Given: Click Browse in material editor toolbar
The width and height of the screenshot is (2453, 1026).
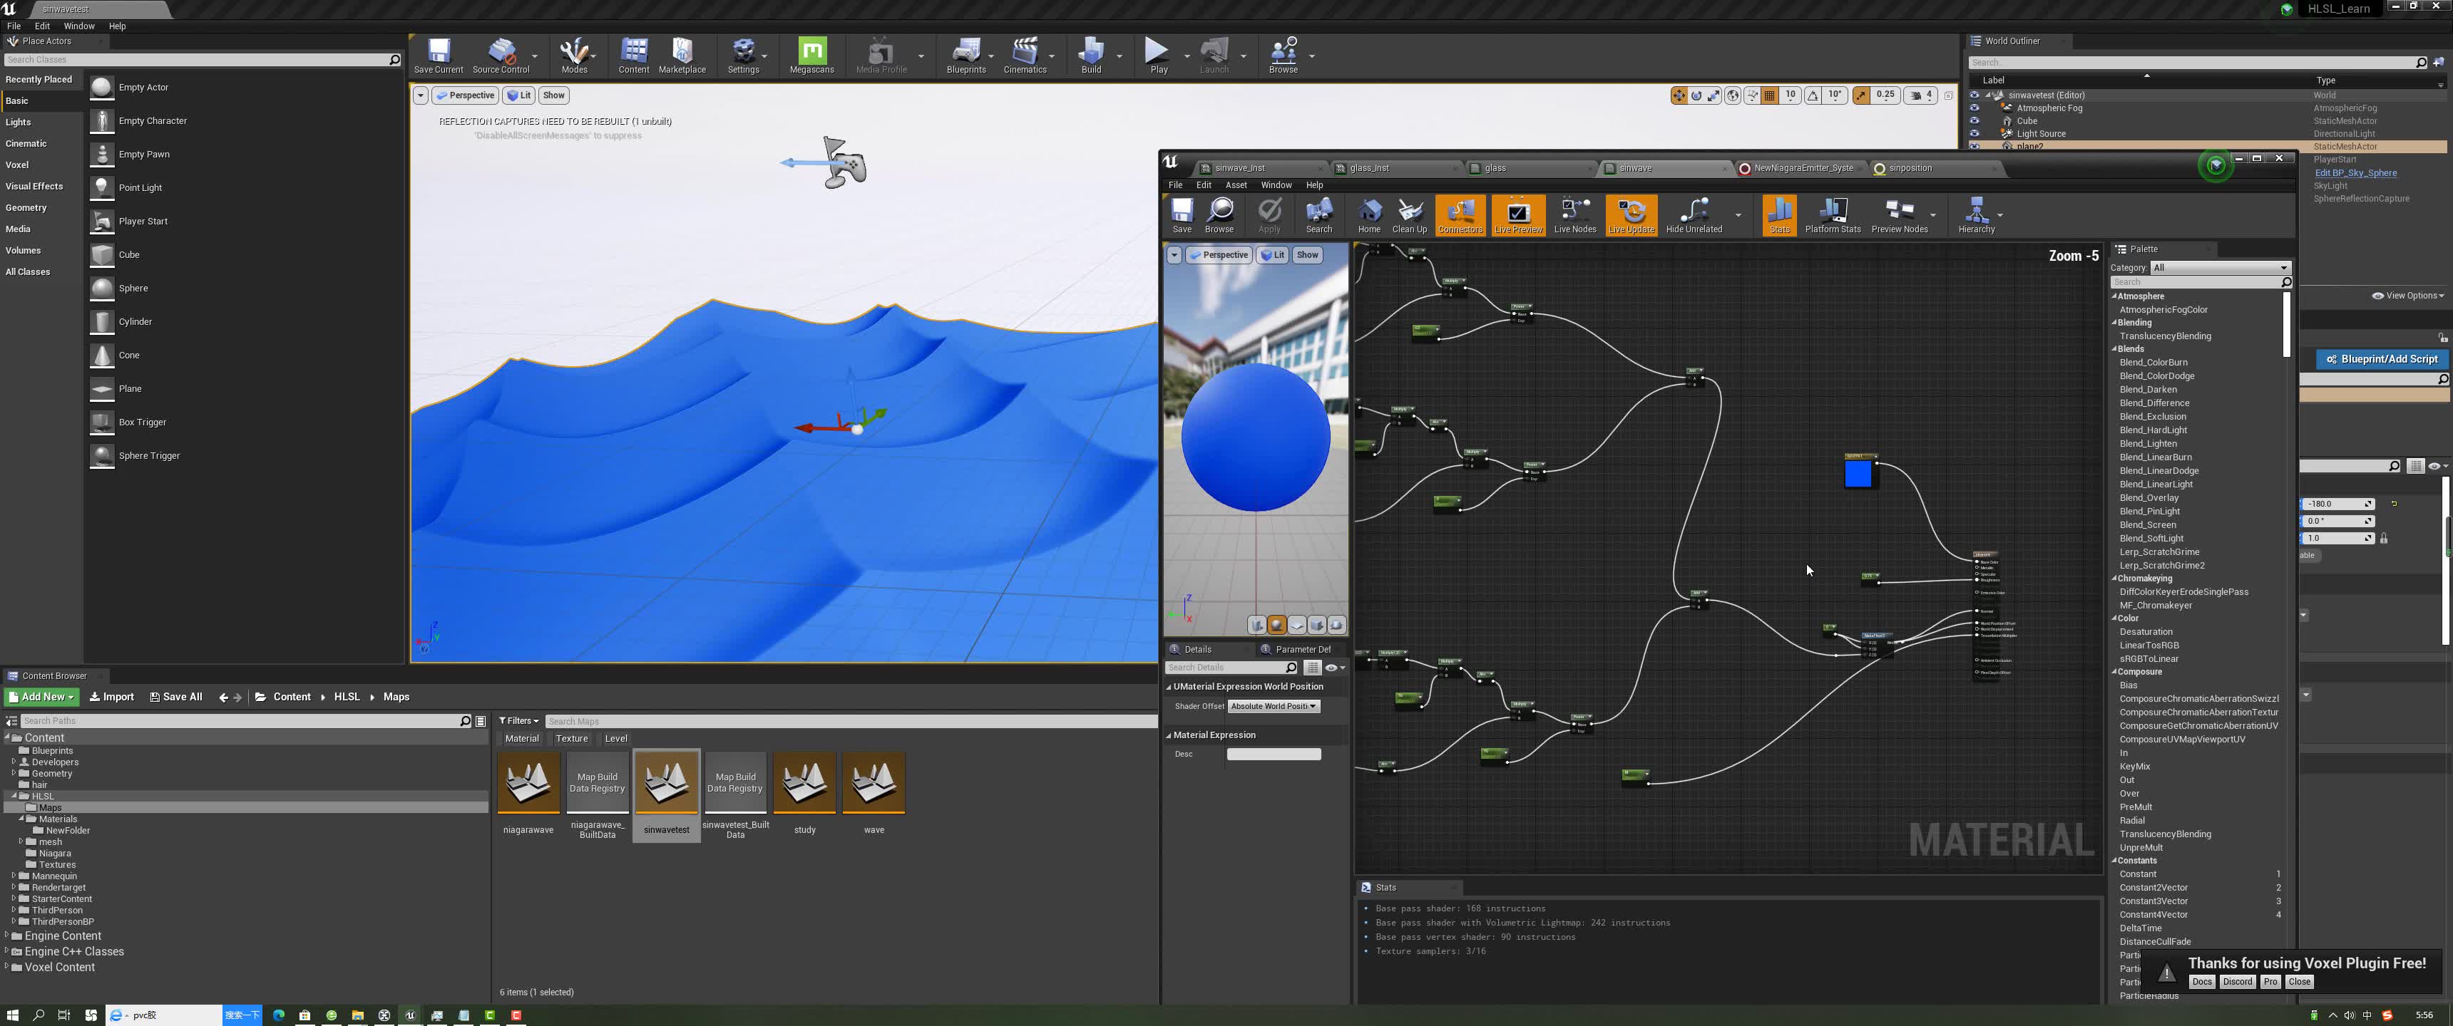Looking at the screenshot, I should [x=1219, y=215].
